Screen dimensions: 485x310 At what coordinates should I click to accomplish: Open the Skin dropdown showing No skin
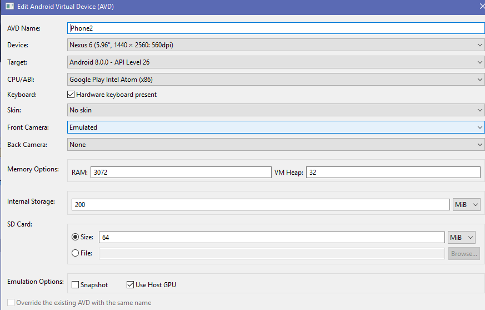(x=276, y=110)
